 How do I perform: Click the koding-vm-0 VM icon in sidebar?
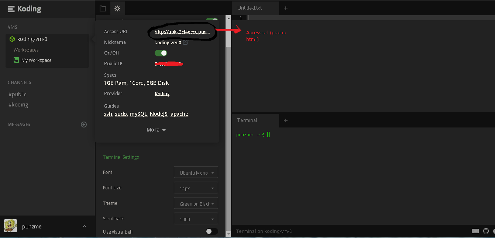[x=12, y=39]
